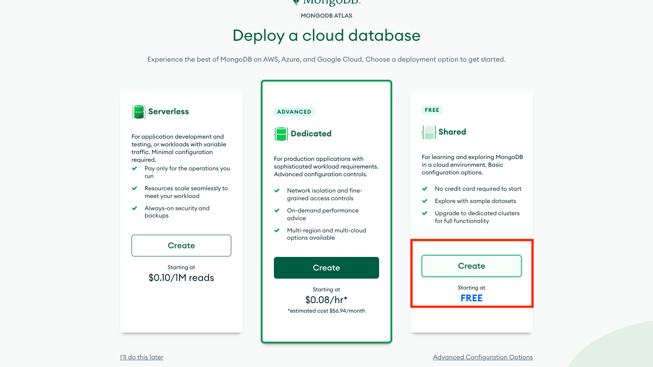Follow the 'I'll do this later' link
This screenshot has width=653, height=367.
point(141,357)
